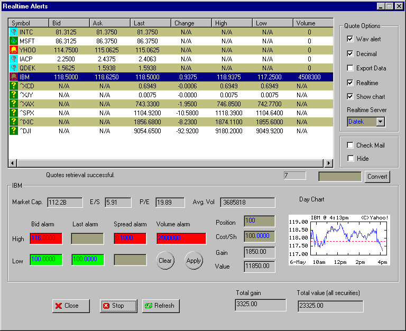Click the Avg. Vol value 3685818

247,203
